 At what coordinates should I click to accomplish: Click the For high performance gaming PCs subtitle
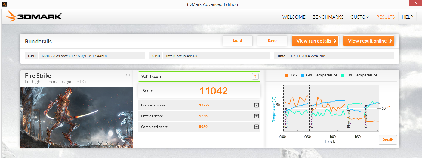pos(56,82)
